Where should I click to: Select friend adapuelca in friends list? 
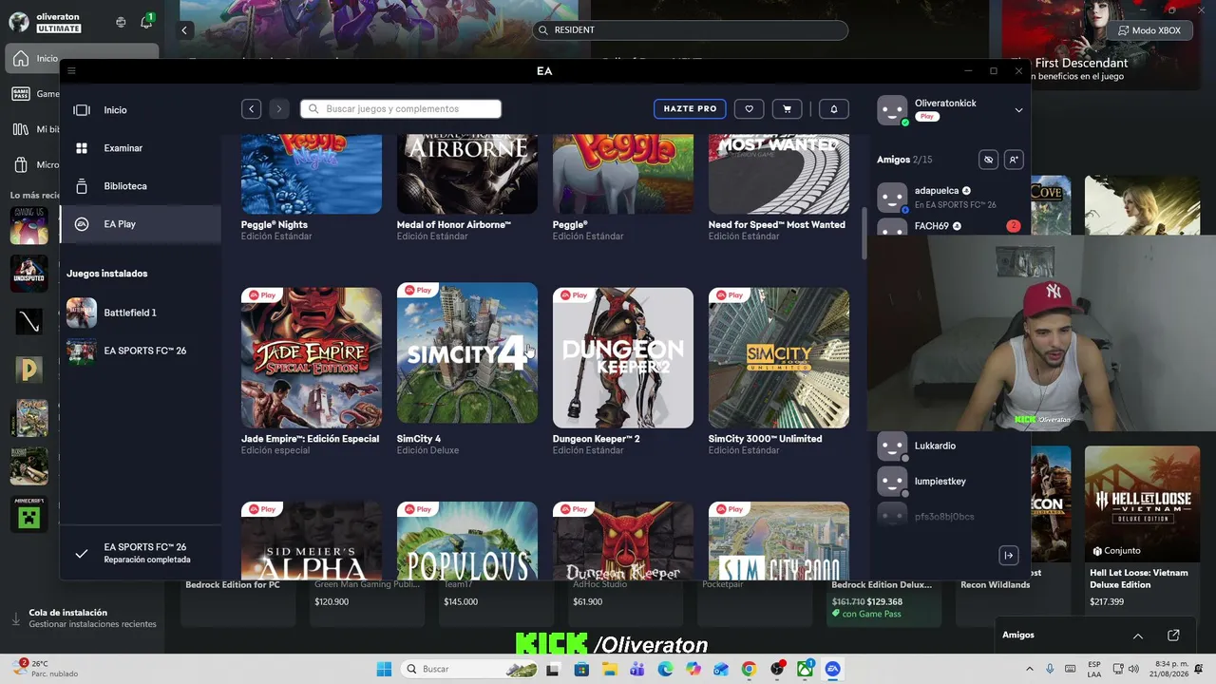(950, 197)
